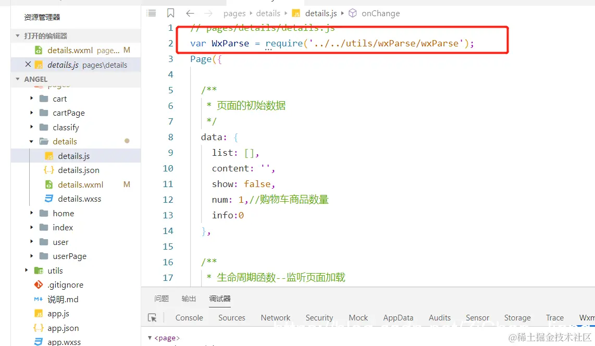Expand the classify folder arrow
Viewport: 595px width, 346px height.
(31, 127)
